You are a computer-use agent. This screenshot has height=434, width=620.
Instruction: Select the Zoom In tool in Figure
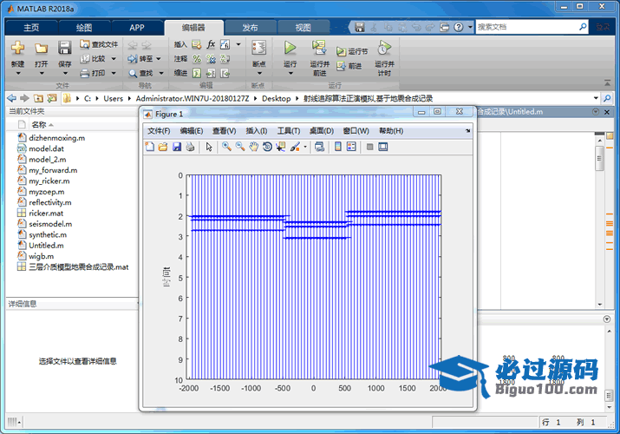226,148
